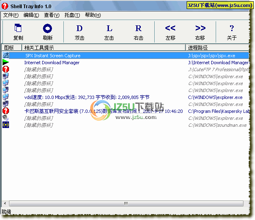Open the 查看(V) menu
The image size is (255, 220).
(52, 15)
